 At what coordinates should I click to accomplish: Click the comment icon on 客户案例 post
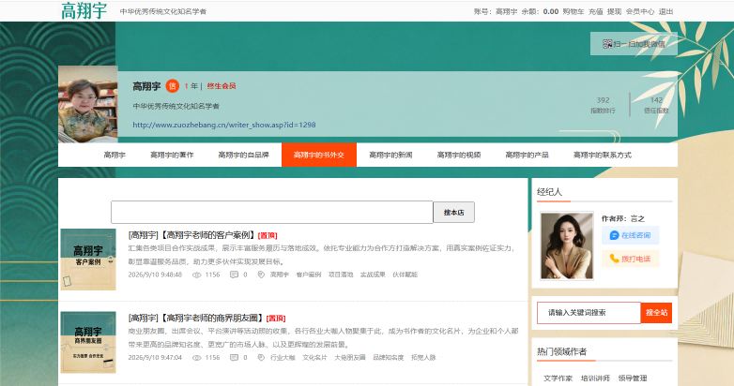pos(234,275)
